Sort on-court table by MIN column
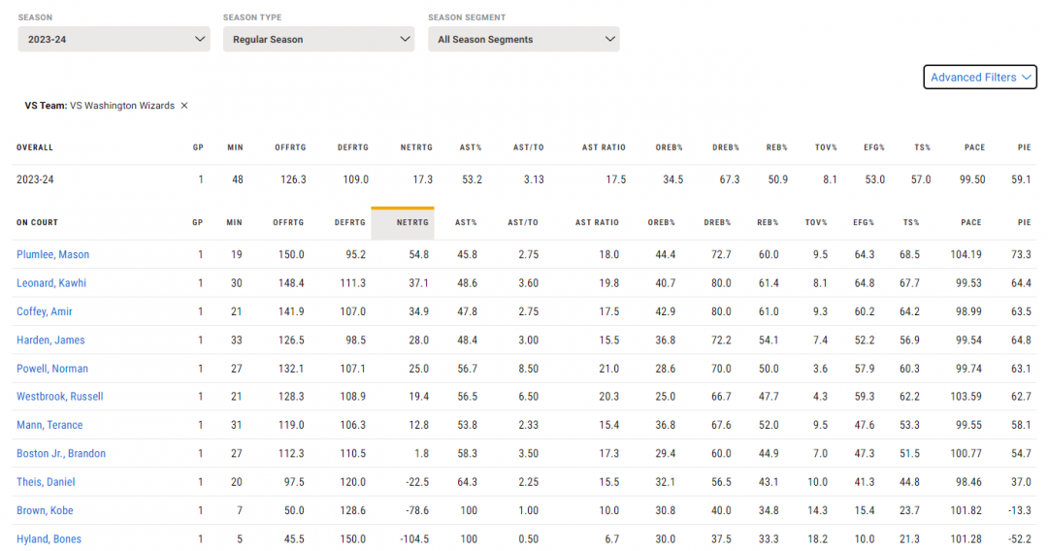1048x551 pixels. click(x=234, y=222)
